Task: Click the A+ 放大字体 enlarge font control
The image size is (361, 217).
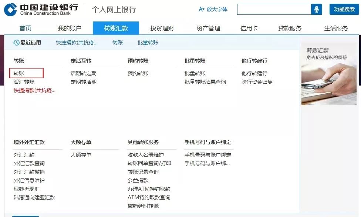Action: 212,10
